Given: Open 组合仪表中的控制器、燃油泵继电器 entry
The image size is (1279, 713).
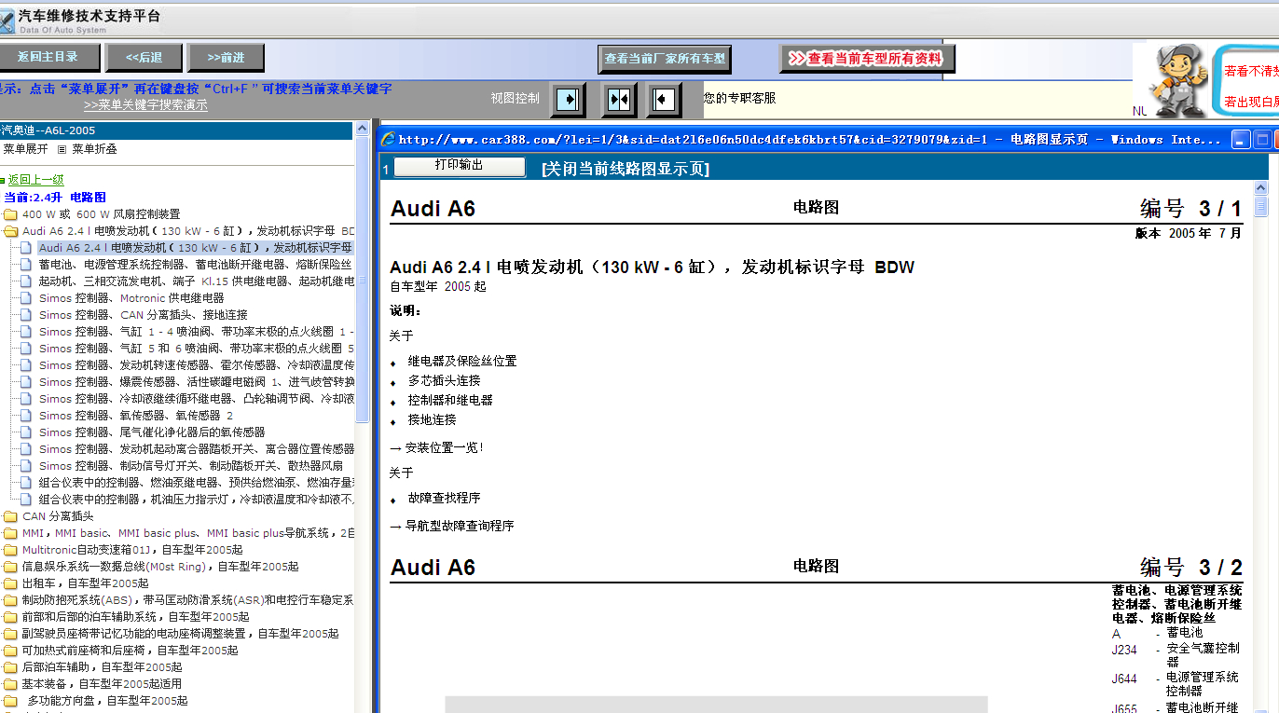Looking at the screenshot, I should [196, 483].
